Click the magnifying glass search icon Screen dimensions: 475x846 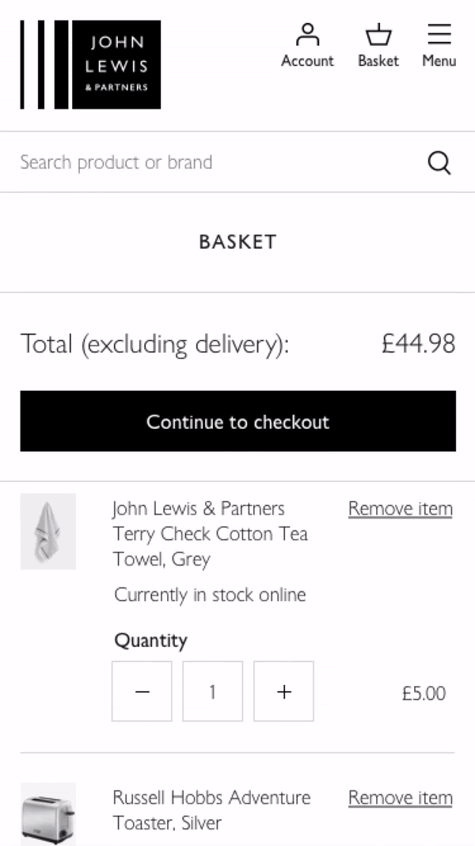(439, 163)
